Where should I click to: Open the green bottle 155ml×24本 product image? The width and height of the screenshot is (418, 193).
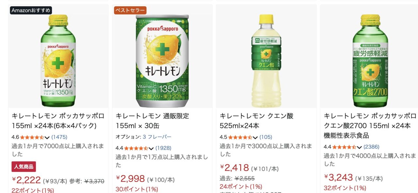(58, 61)
